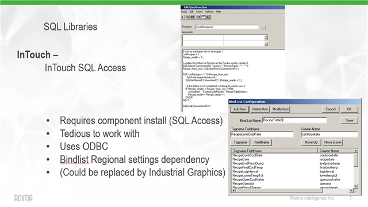Click the window-shaped toolbar icon
Viewport: 368px width, 207px height.
(203, 17)
